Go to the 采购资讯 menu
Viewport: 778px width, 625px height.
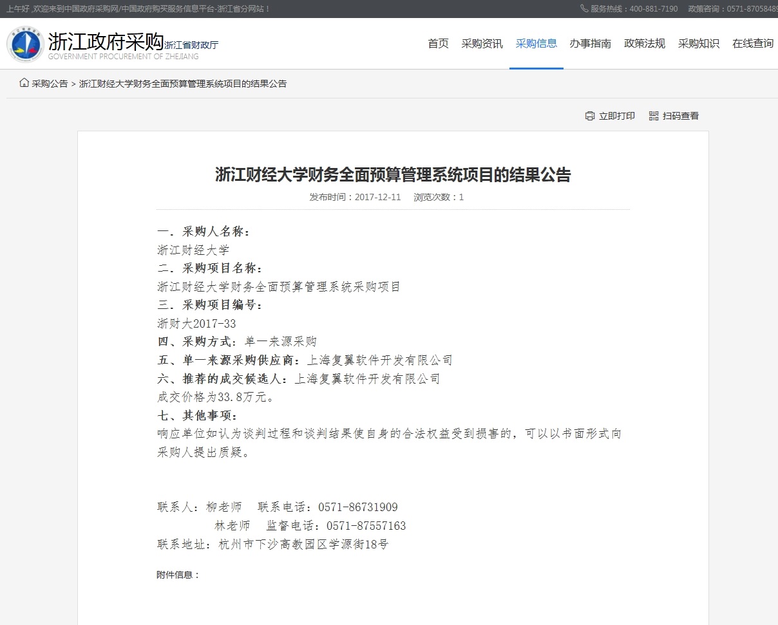click(482, 44)
